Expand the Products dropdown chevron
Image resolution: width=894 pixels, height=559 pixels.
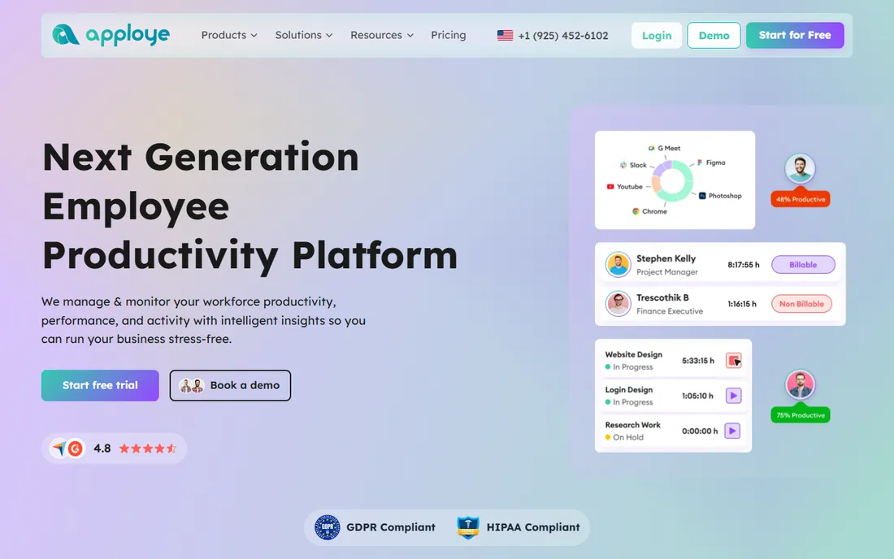pos(254,35)
